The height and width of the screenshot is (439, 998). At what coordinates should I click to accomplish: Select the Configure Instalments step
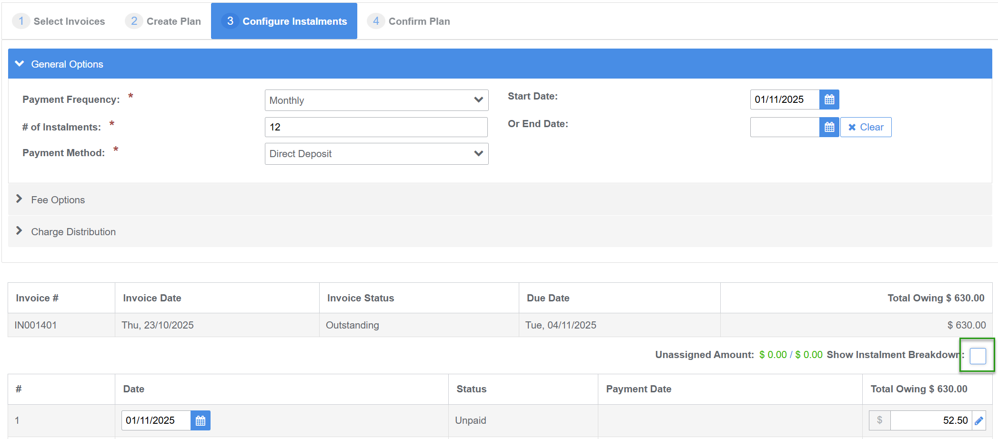click(x=284, y=21)
